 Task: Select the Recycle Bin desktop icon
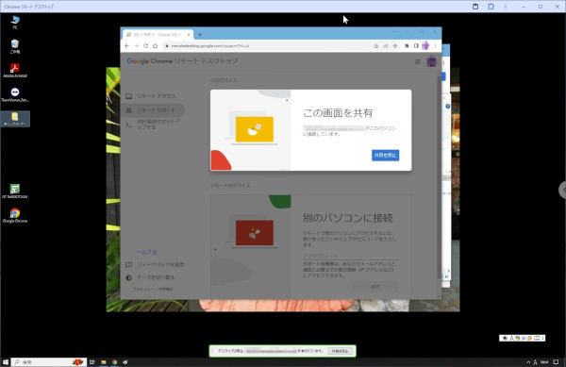pos(15,46)
